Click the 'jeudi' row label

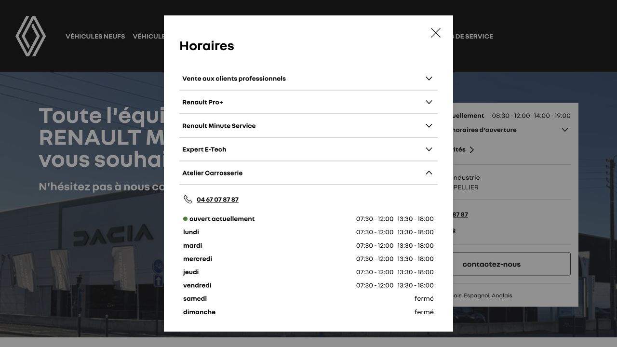coord(191,272)
